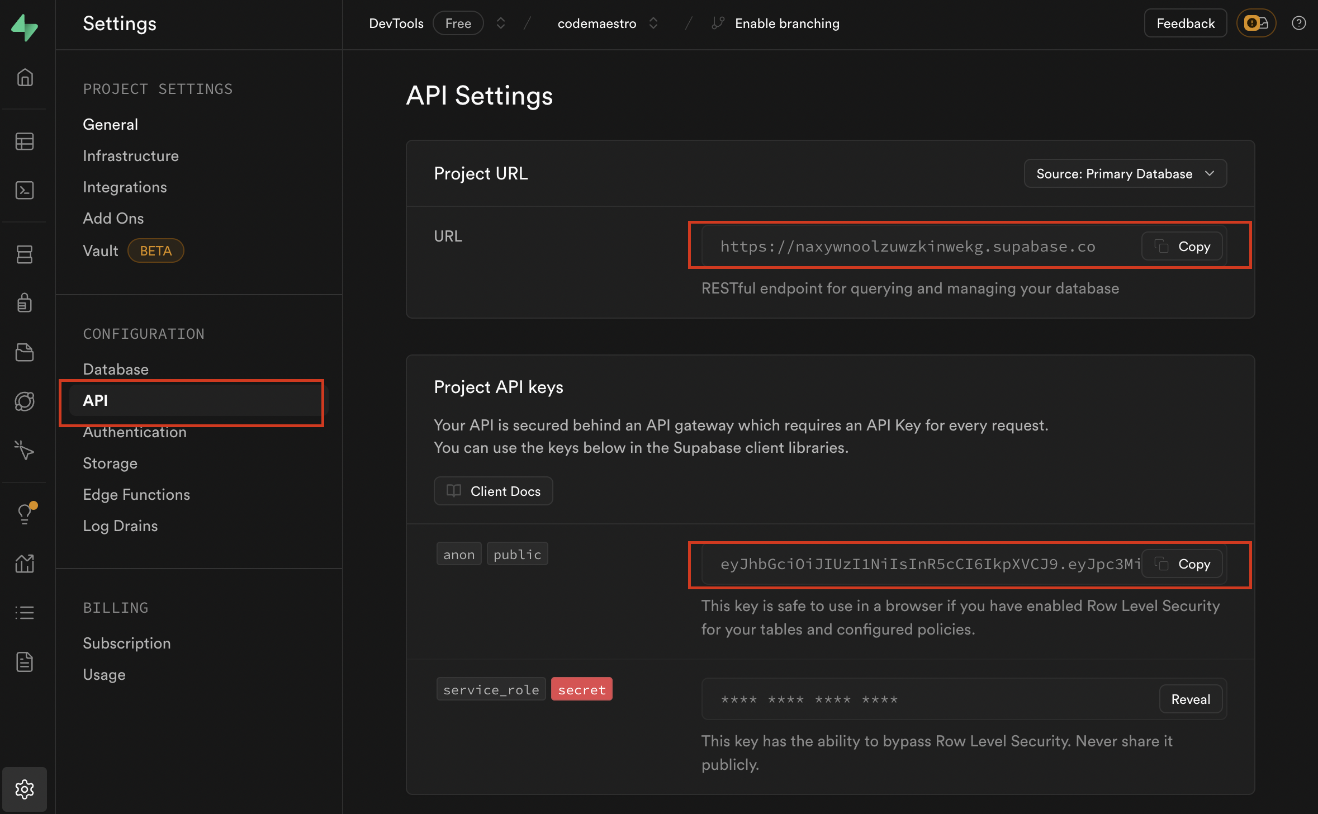Screen dimensions: 1318x814
Task: Copy the project URL
Action: point(1182,247)
